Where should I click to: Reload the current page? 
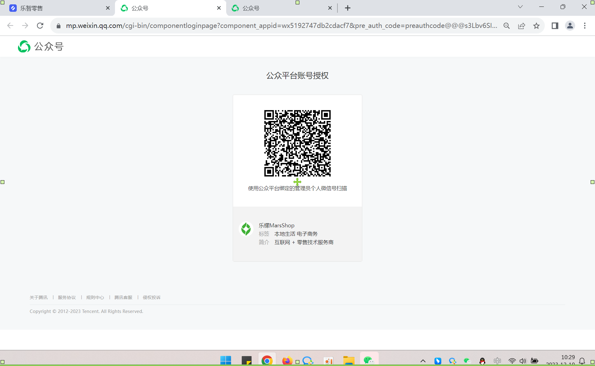click(x=40, y=26)
